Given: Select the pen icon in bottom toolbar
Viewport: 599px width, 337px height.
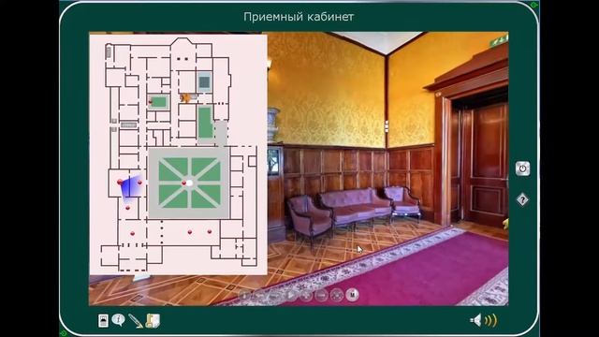Looking at the screenshot, I should (136, 321).
